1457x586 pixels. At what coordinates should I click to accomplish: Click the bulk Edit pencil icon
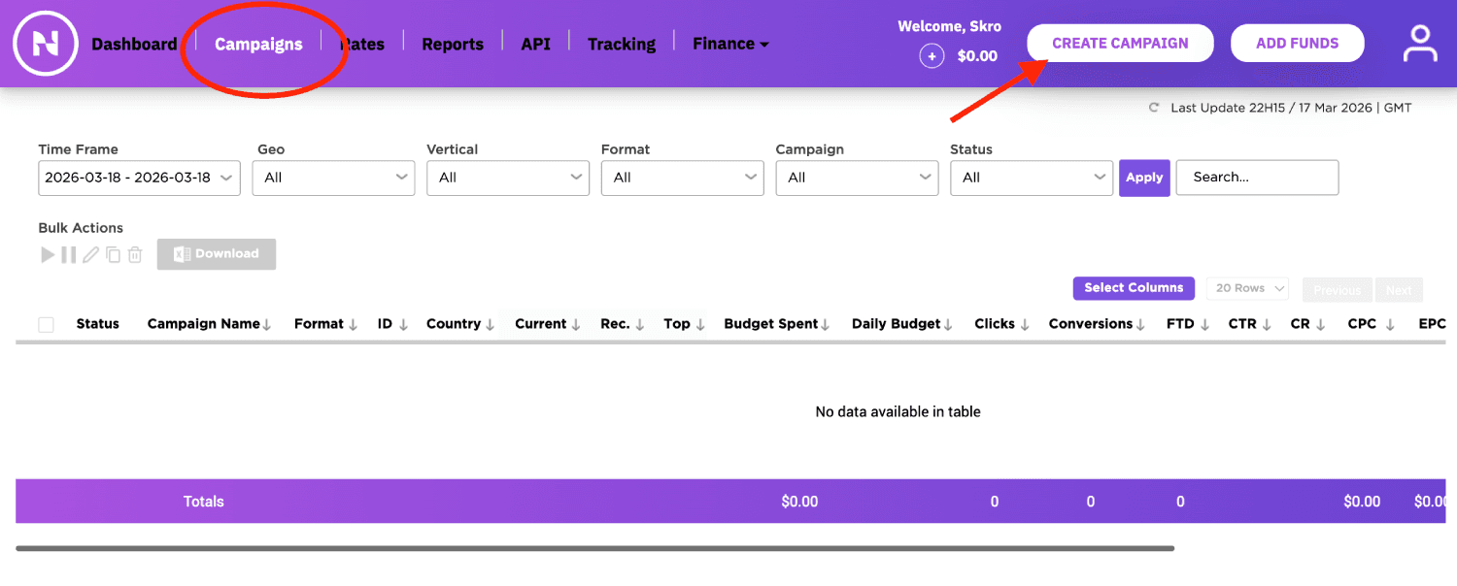click(x=90, y=255)
